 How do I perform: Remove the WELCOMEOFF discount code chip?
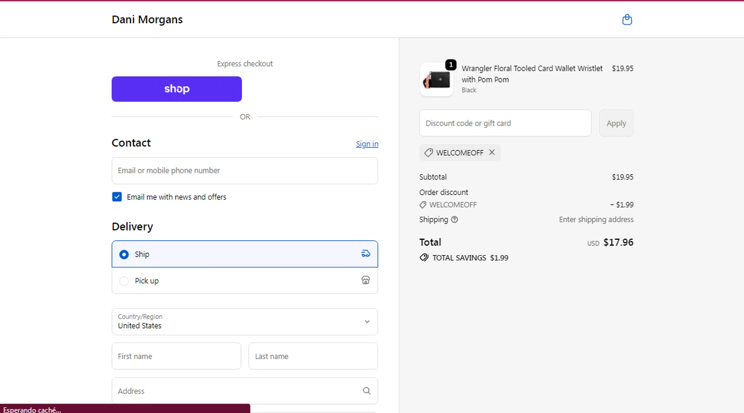click(x=492, y=152)
